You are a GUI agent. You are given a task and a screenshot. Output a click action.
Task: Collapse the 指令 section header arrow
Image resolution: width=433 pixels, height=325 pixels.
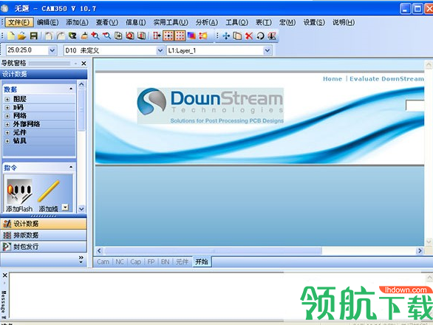71,167
